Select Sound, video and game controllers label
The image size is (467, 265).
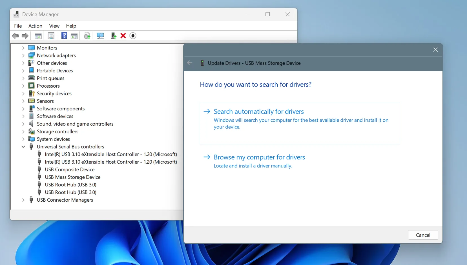[x=75, y=124]
